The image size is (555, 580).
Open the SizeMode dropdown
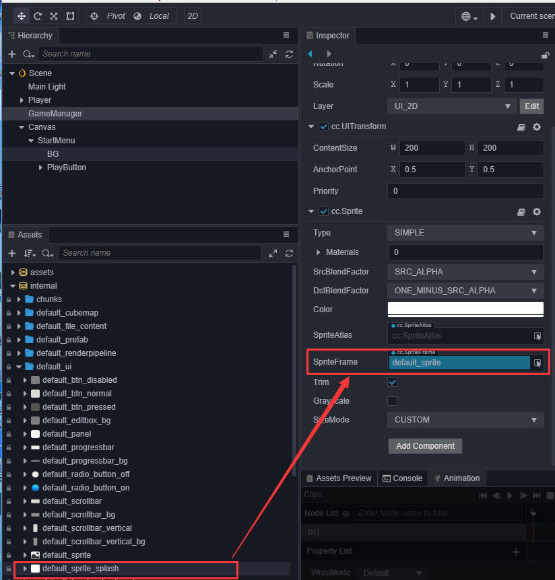pyautogui.click(x=465, y=421)
